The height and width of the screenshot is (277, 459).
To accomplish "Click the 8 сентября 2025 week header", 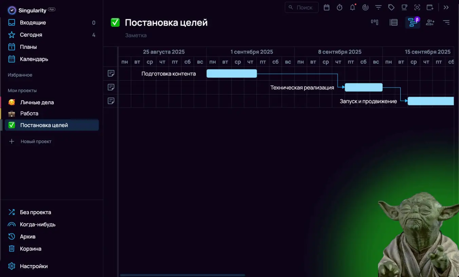I will pyautogui.click(x=339, y=52).
